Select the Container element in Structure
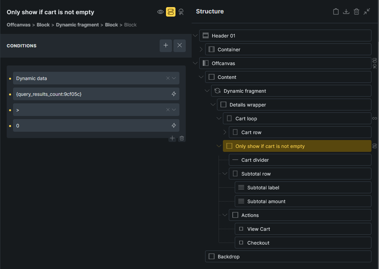The image size is (379, 269). tap(288, 49)
